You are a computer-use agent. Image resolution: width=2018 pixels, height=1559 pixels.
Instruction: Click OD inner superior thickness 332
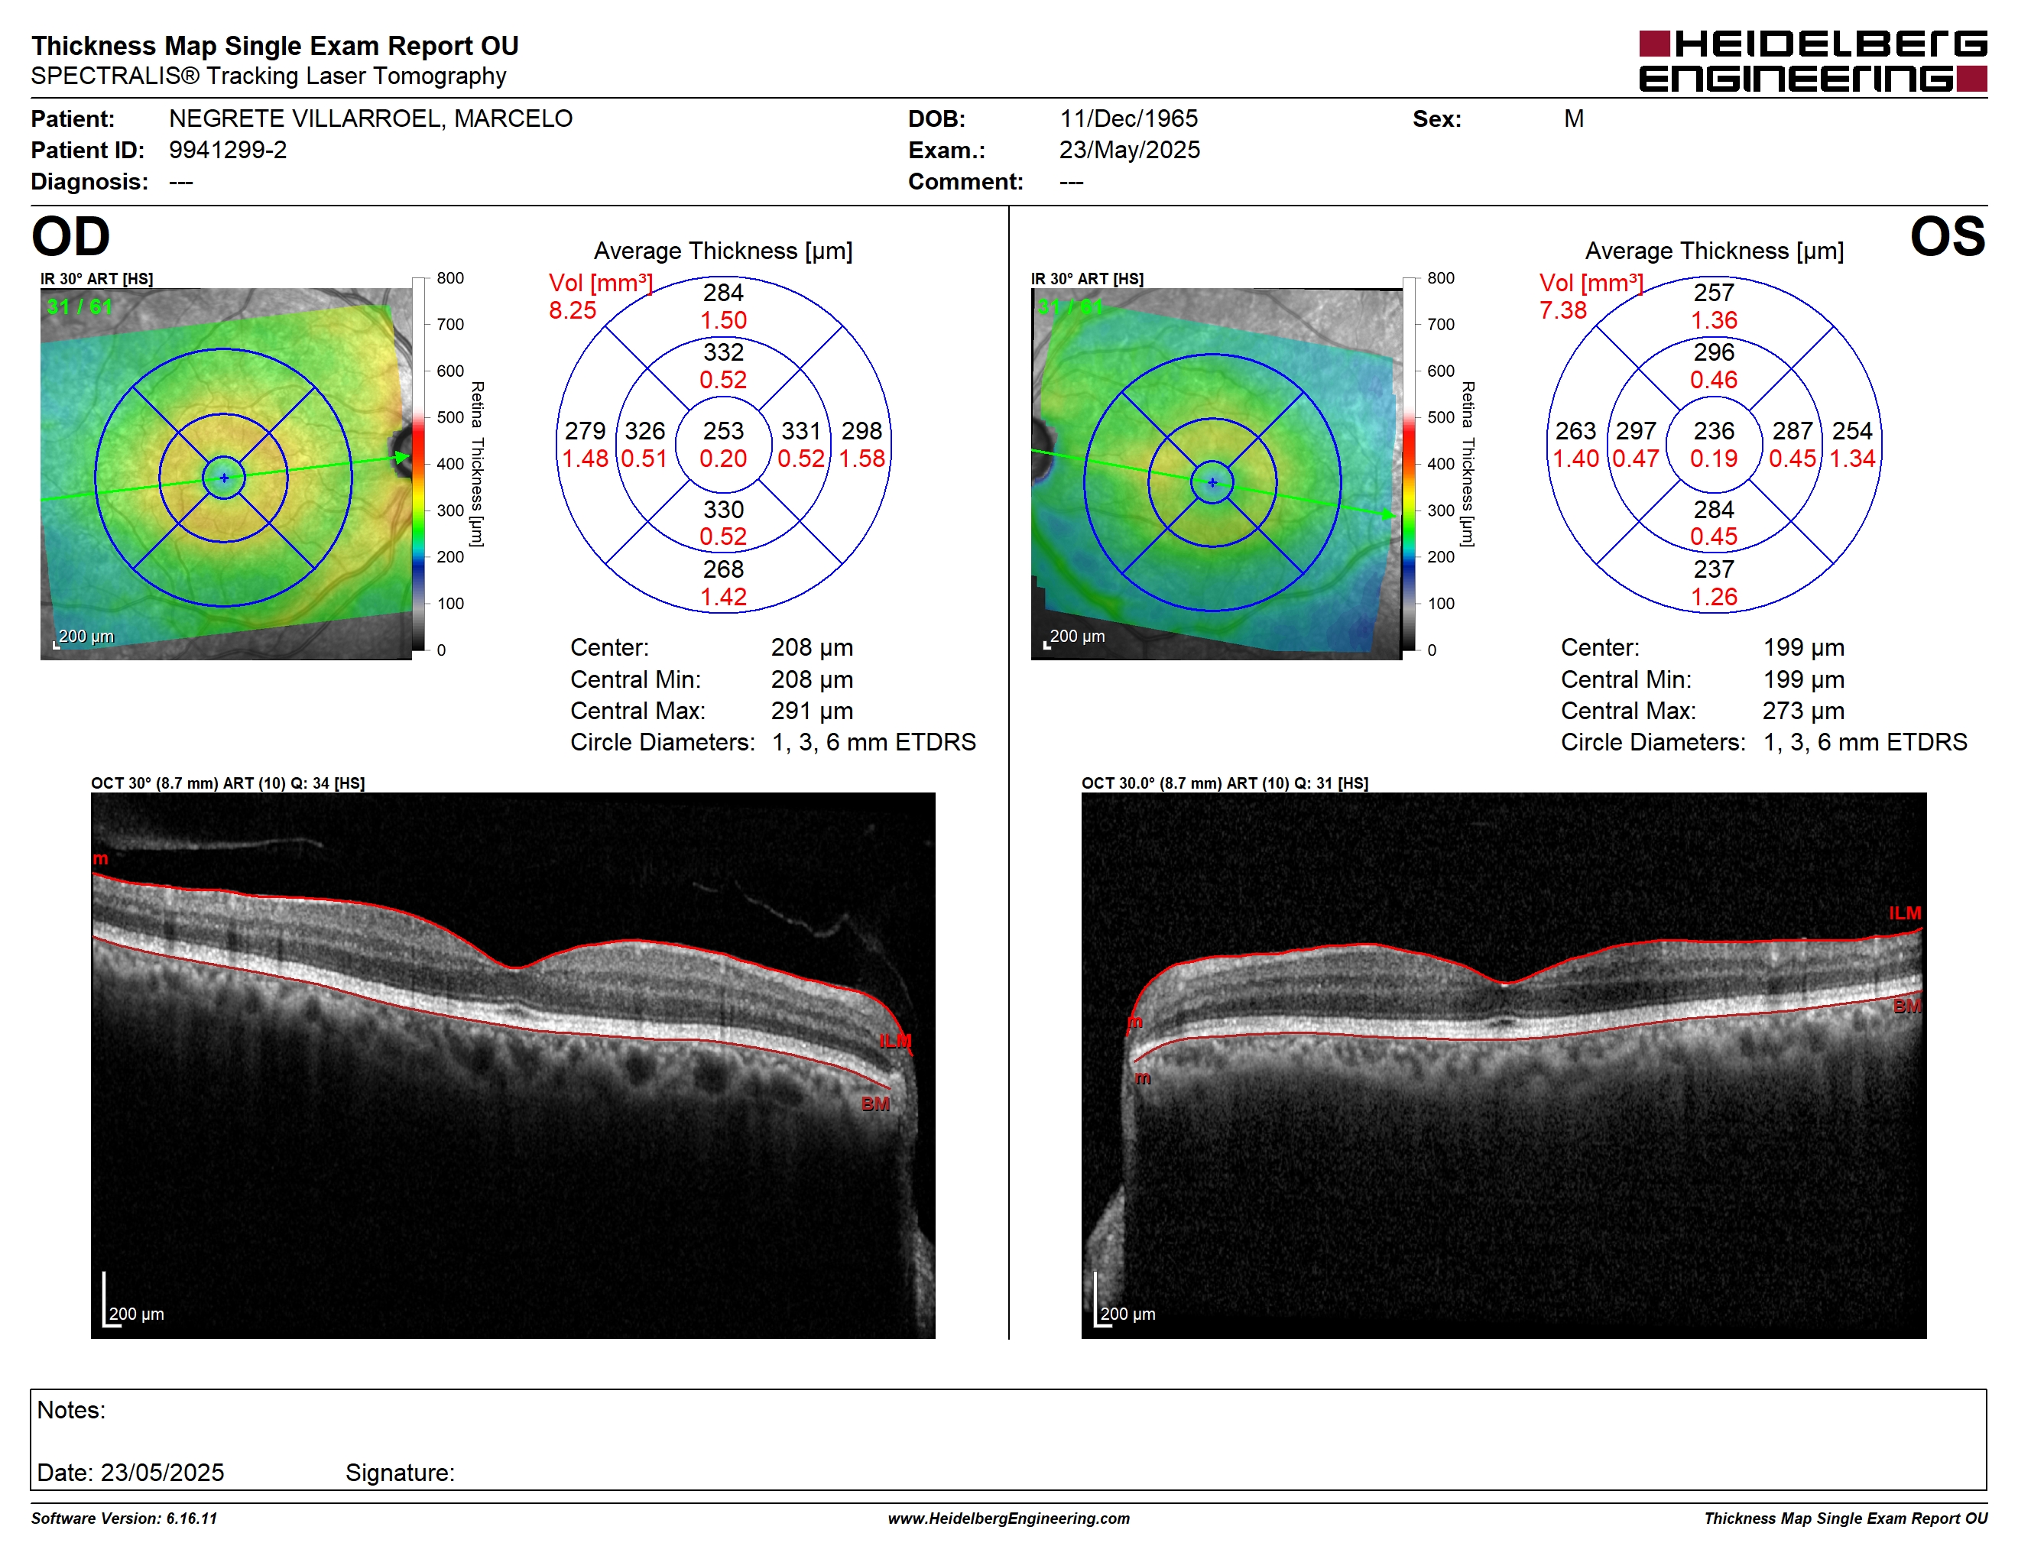[x=723, y=353]
